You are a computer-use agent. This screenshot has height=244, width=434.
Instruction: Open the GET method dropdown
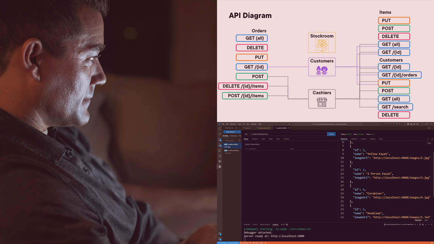click(x=247, y=134)
